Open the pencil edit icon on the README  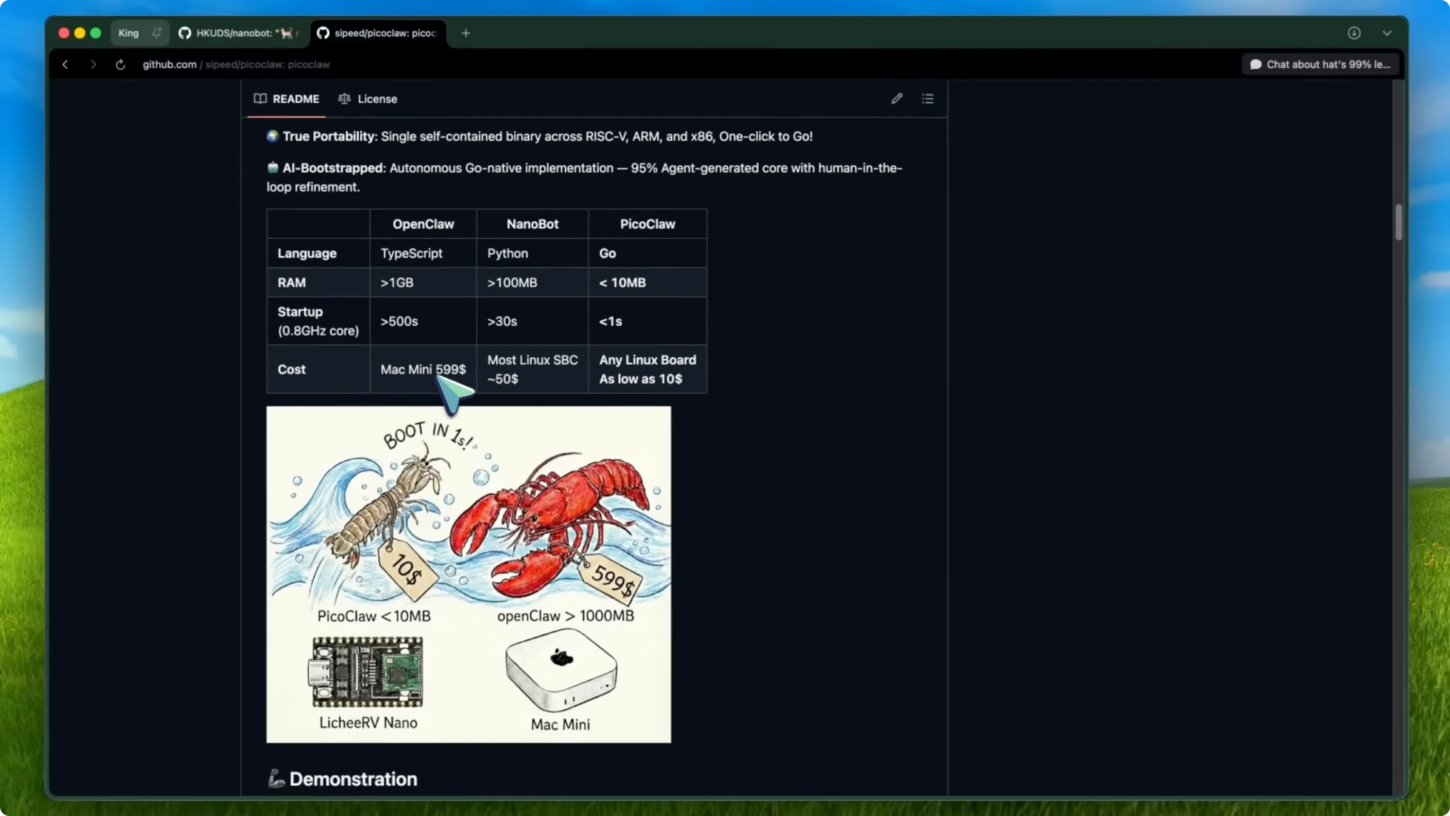click(897, 99)
